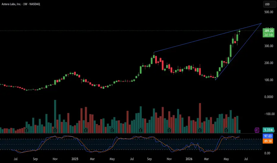The image size is (277, 163).
Task: Open the May 2026 earnings E marker
Action: [x=226, y=130]
